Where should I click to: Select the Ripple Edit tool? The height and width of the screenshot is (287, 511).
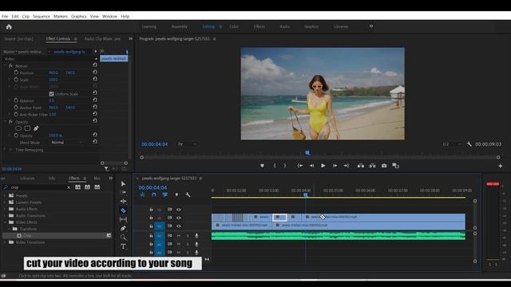[123, 202]
